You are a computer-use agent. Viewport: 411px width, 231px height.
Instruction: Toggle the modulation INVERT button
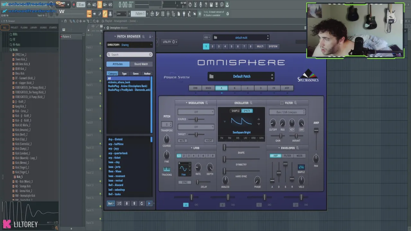[x=209, y=141]
